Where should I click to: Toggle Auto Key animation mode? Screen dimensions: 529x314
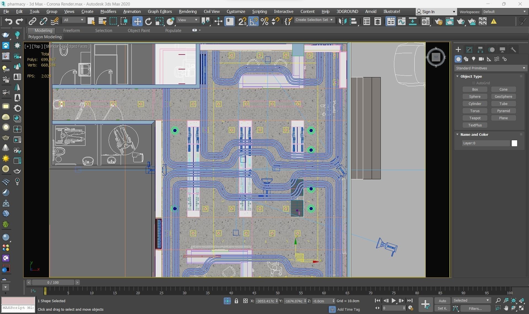pos(442,301)
